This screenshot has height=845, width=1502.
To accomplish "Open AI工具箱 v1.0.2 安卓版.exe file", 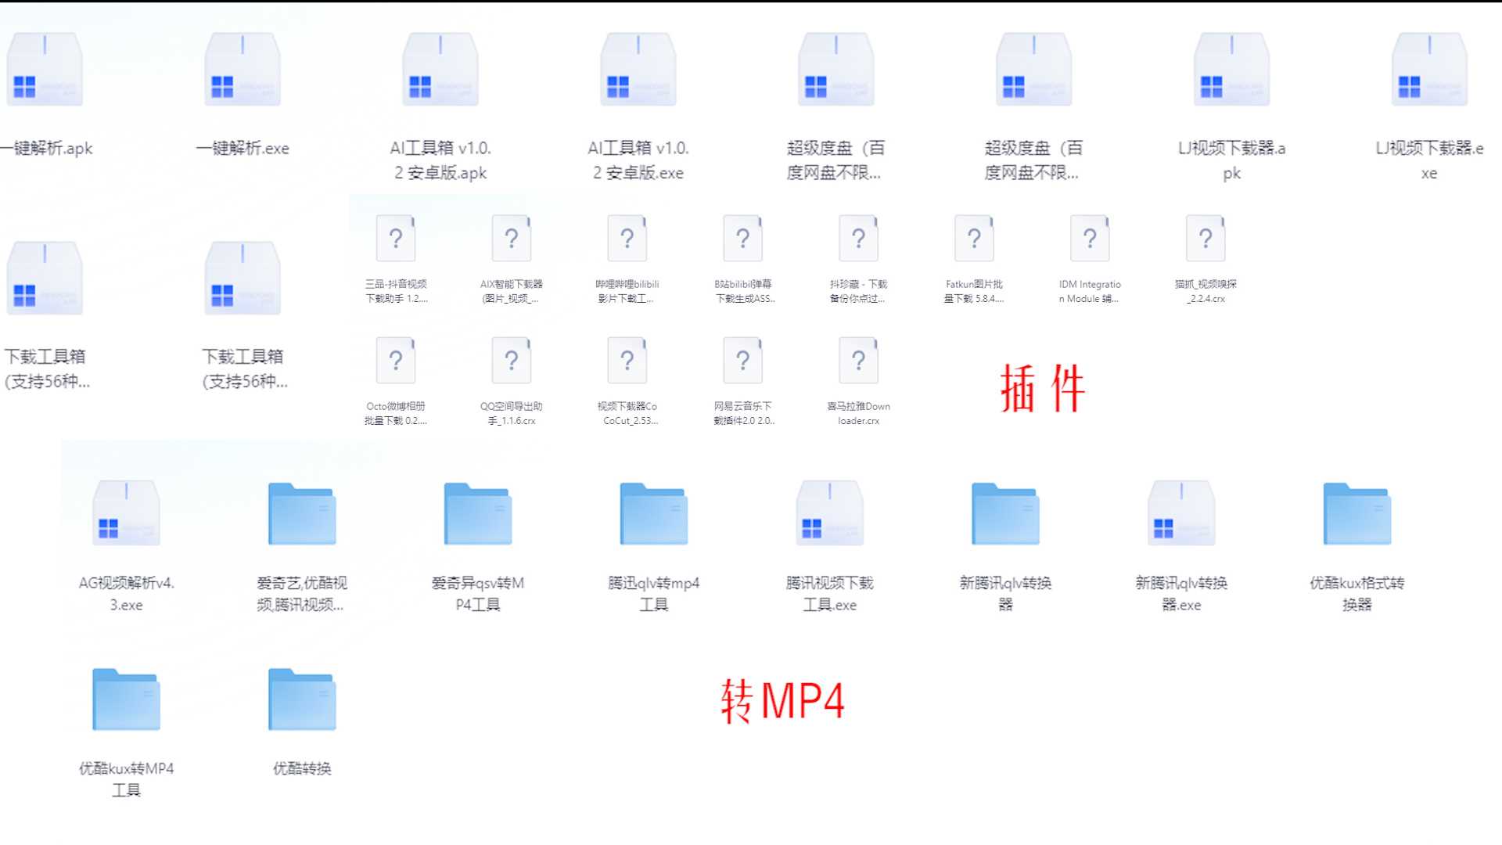I will click(638, 70).
